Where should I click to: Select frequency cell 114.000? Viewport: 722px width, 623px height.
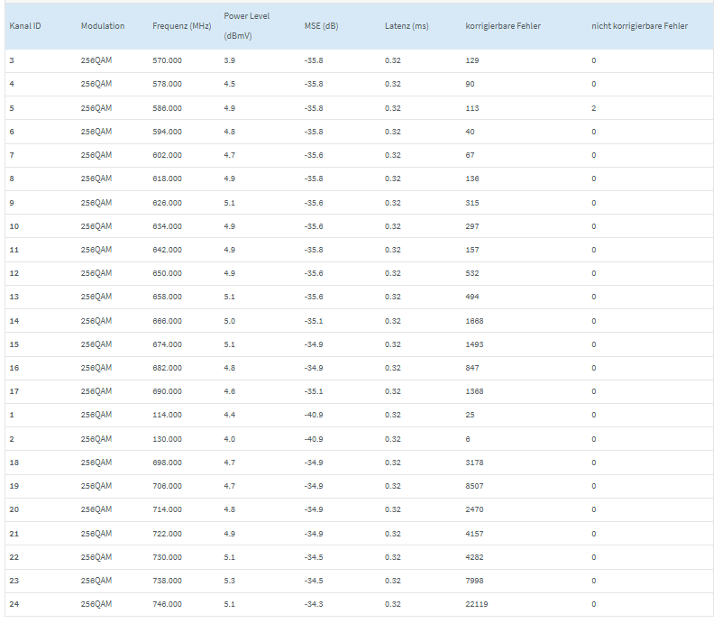point(167,416)
